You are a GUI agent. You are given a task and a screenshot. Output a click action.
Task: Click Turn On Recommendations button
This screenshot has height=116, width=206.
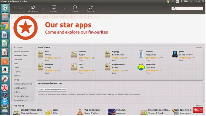(x=52, y=90)
